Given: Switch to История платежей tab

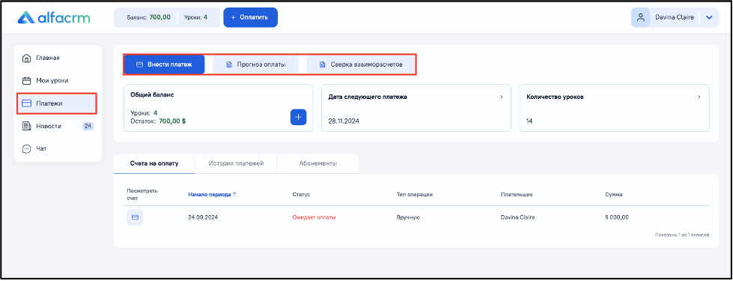Looking at the screenshot, I should click(236, 163).
